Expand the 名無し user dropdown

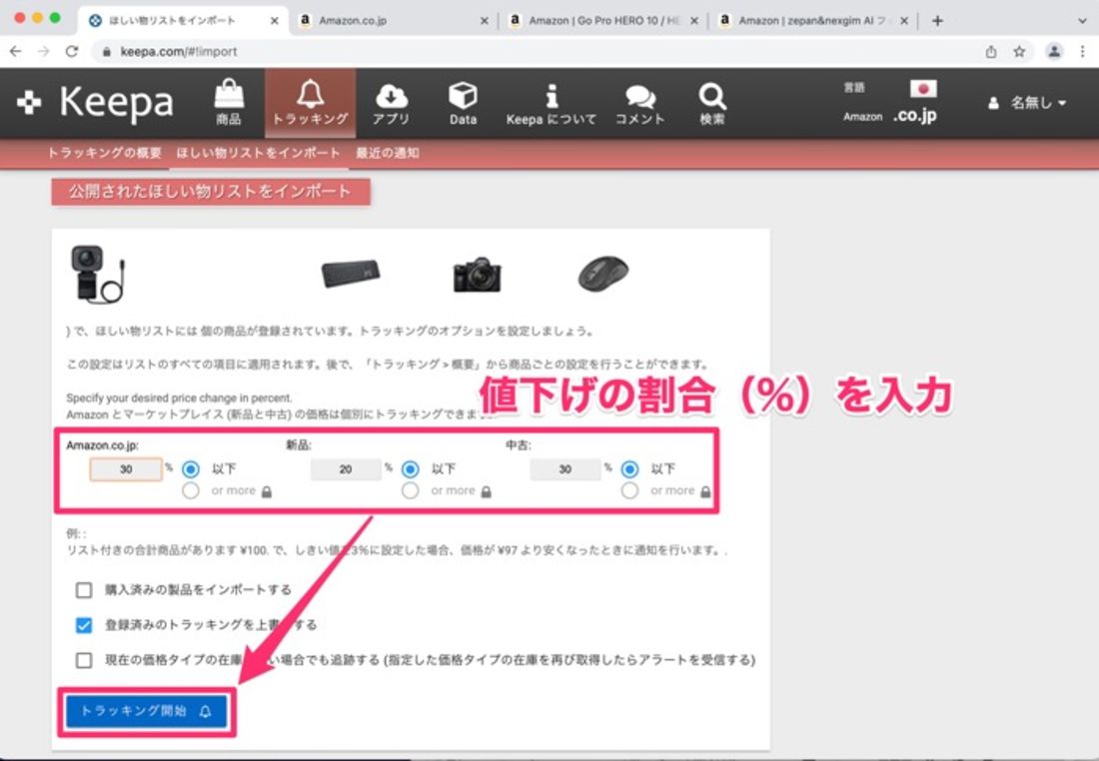point(1027,103)
